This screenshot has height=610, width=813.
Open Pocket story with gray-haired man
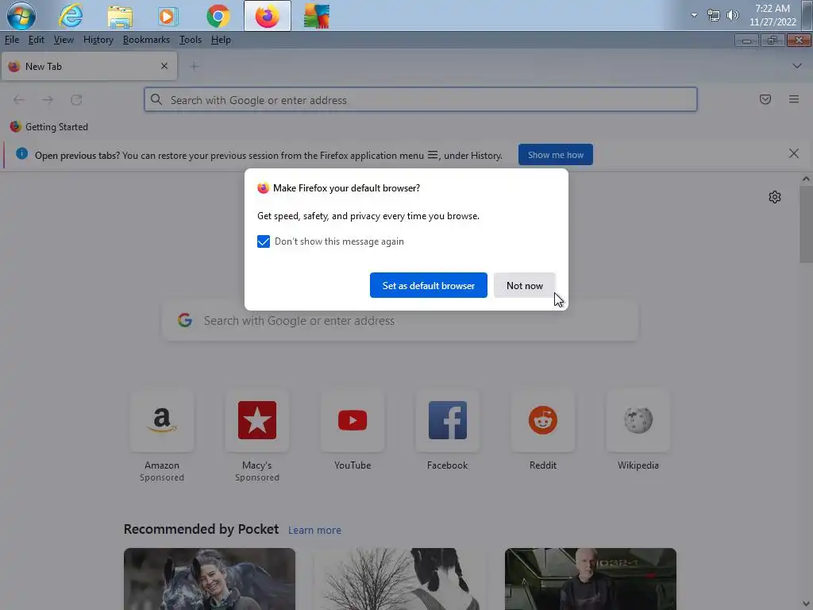[x=591, y=579]
